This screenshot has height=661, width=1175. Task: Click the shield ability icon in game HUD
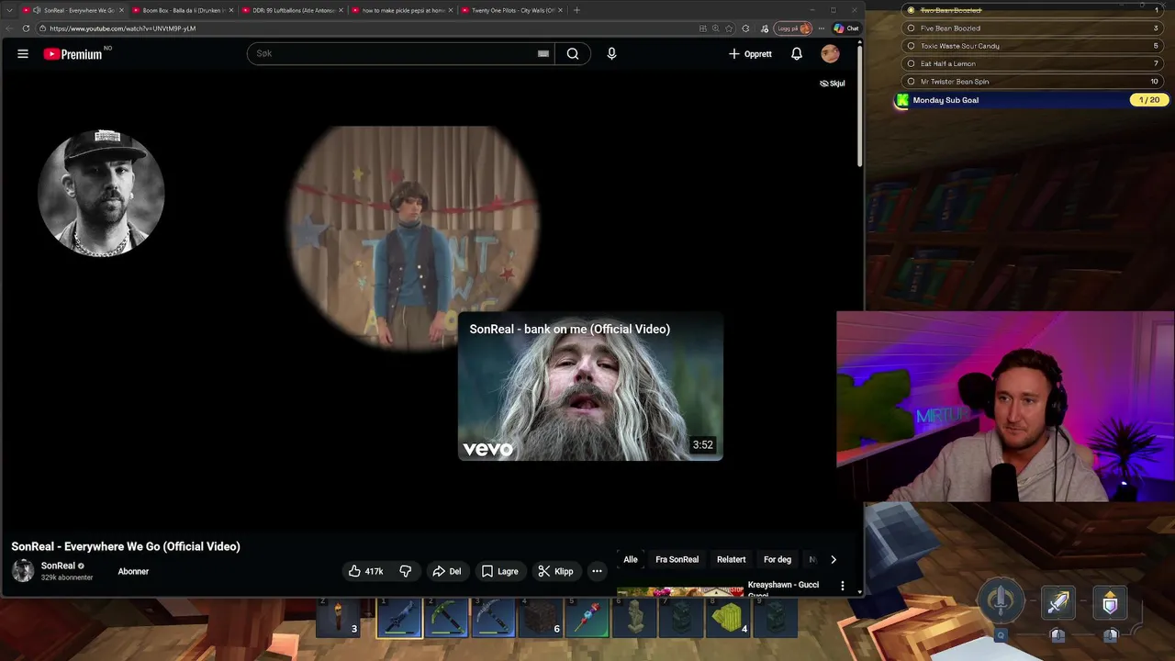pos(1110,602)
